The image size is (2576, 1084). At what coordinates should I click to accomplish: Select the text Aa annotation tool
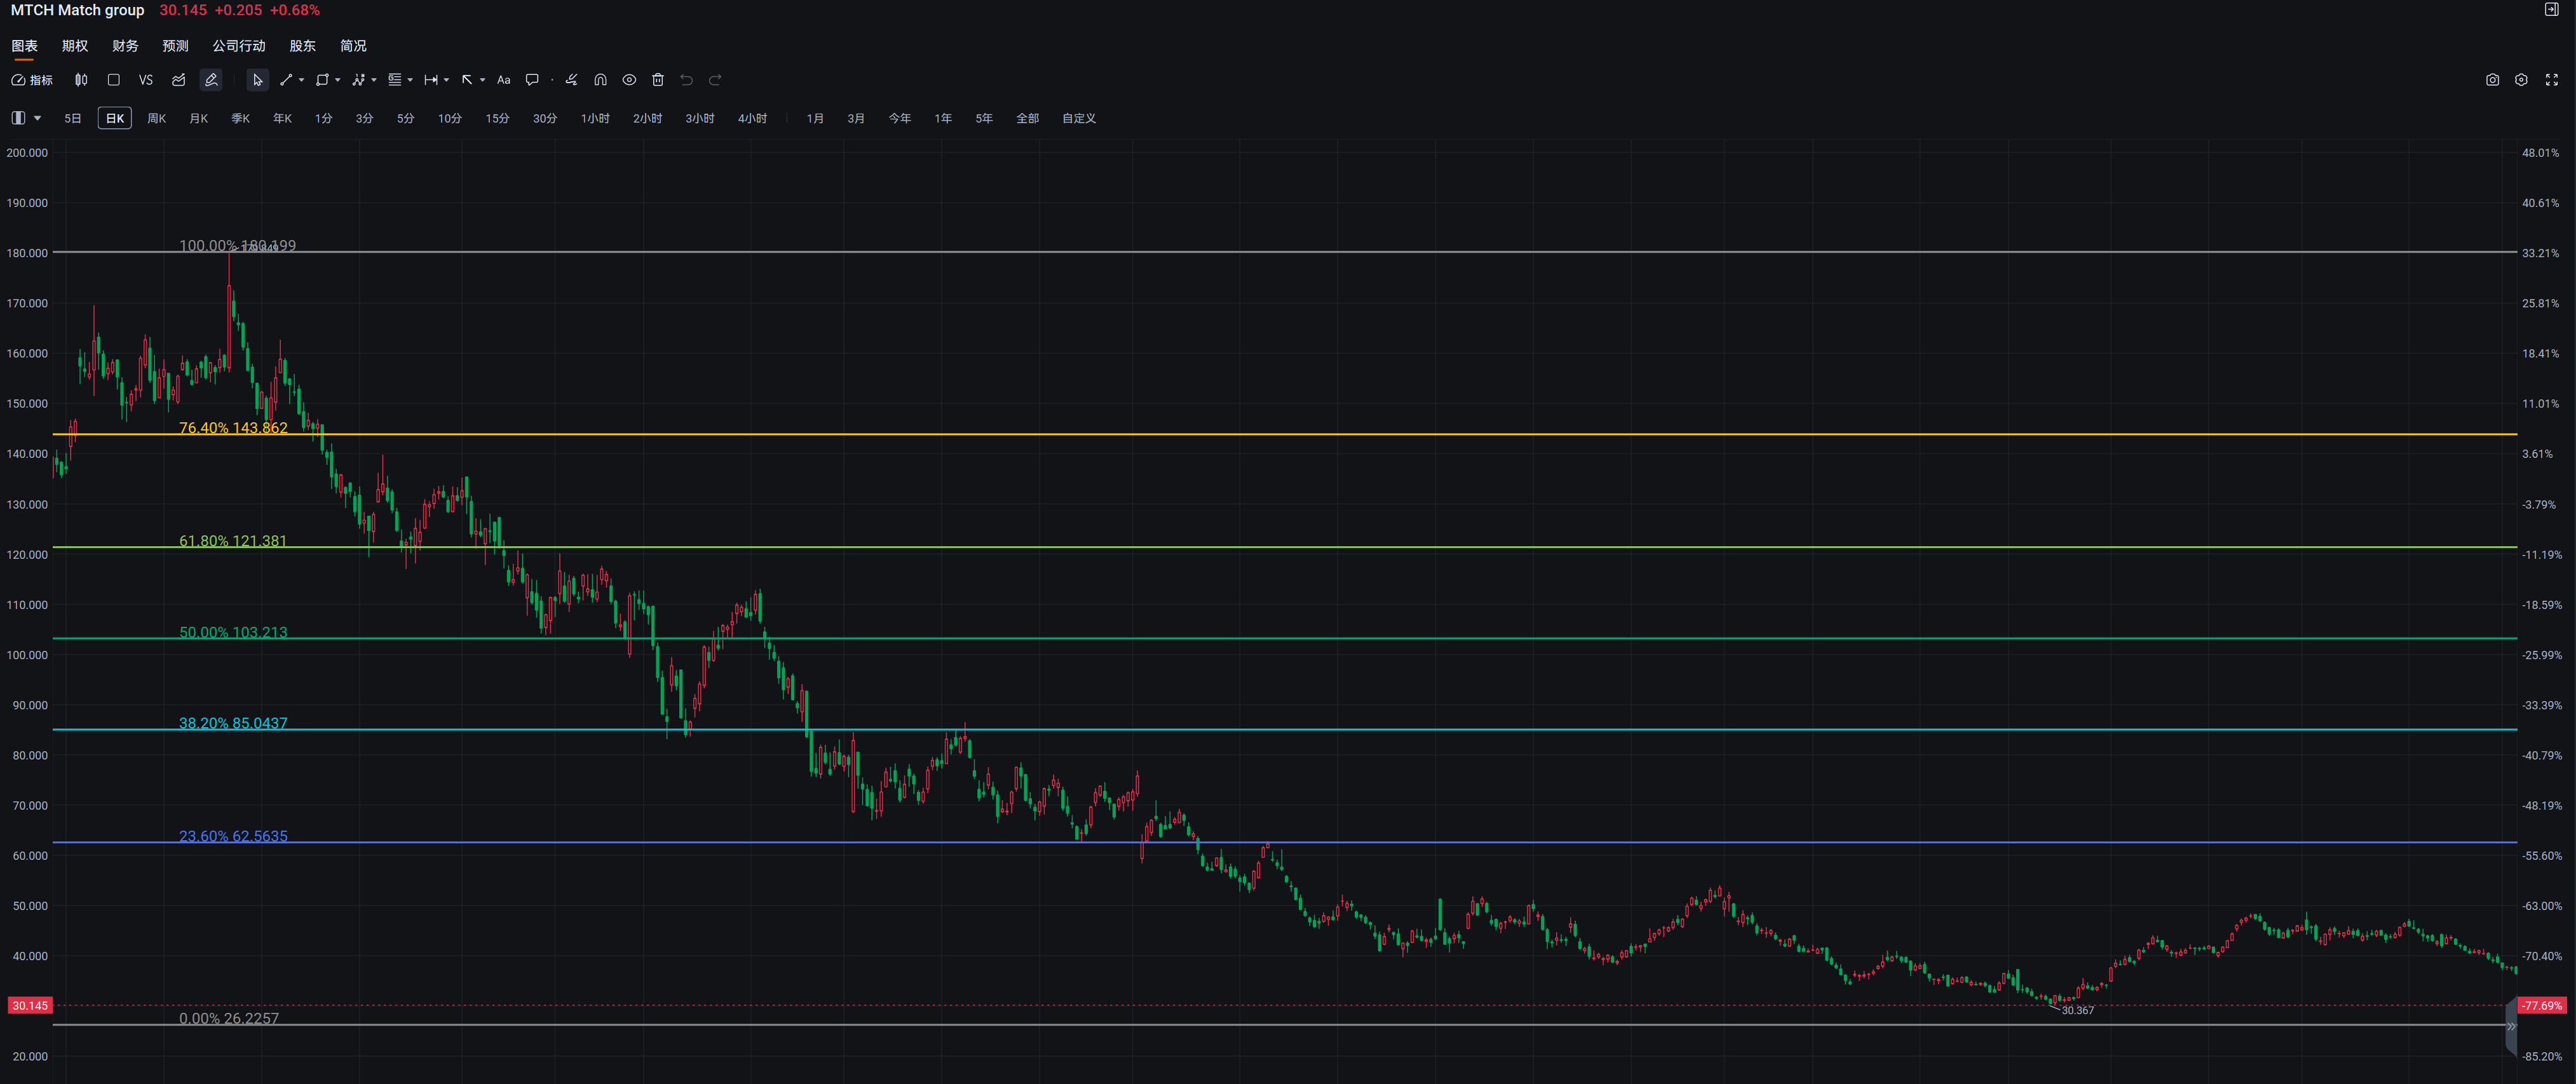504,80
